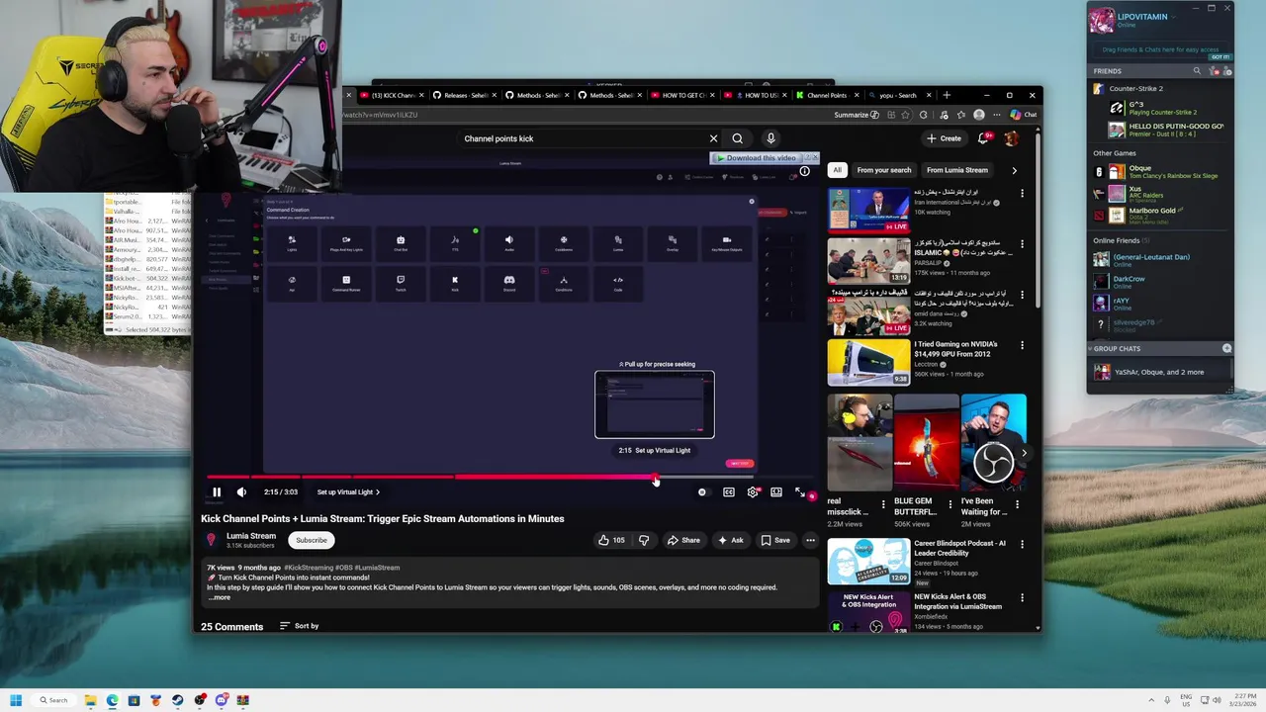Show hidden system tray icons
The image size is (1266, 712).
coord(1150,700)
